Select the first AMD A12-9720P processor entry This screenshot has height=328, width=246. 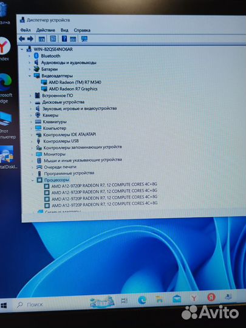(x=104, y=185)
